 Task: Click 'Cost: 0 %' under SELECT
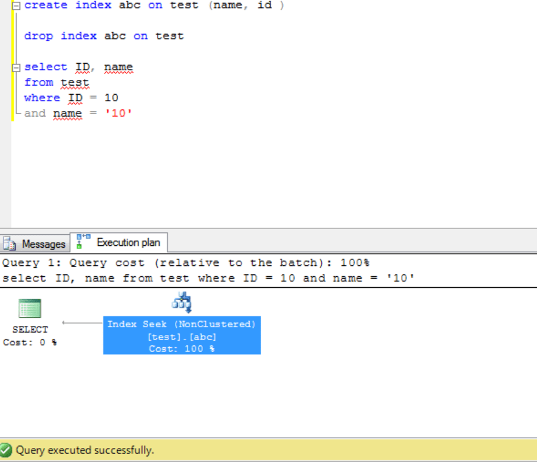click(30, 342)
